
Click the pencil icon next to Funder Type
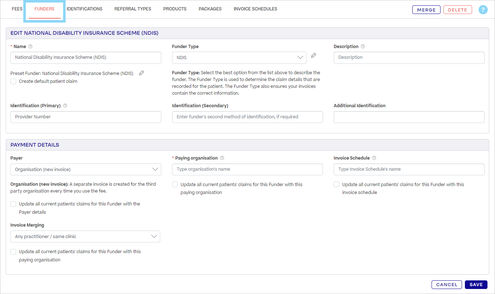click(314, 55)
